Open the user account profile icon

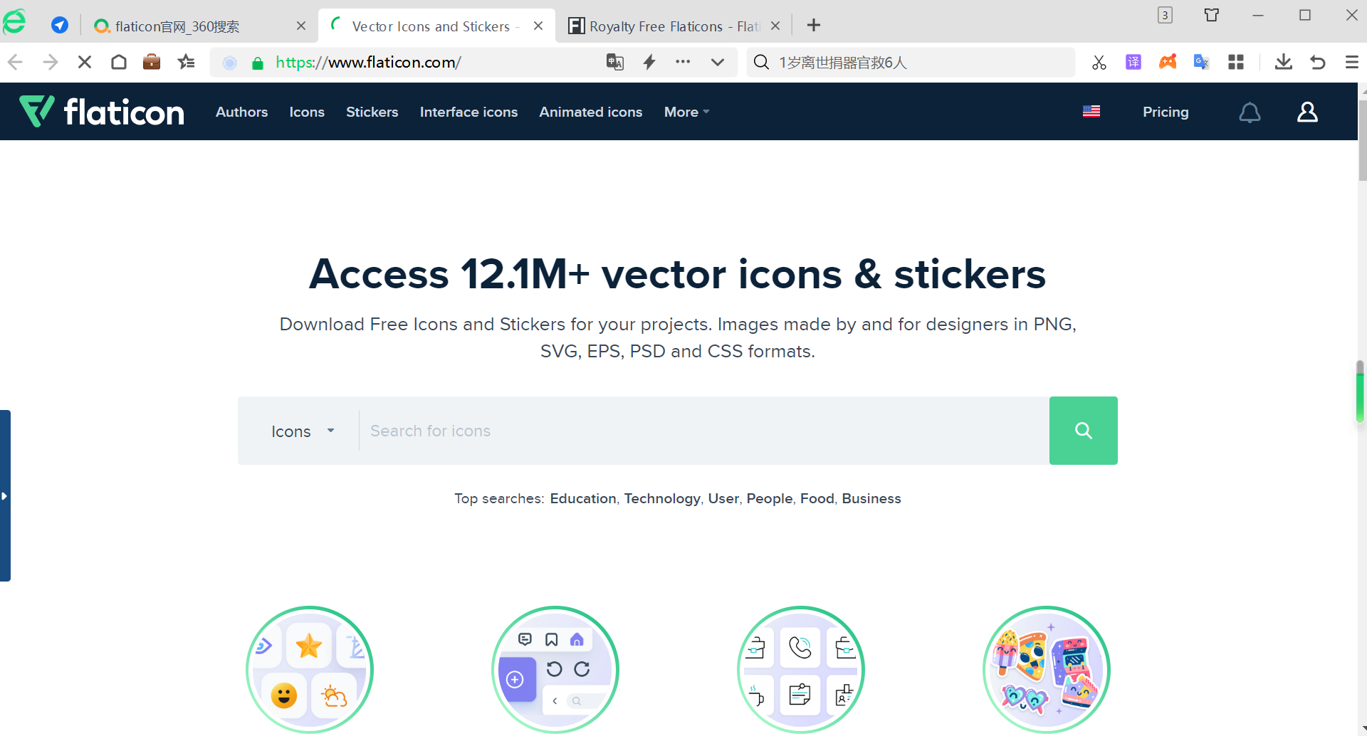1307,112
